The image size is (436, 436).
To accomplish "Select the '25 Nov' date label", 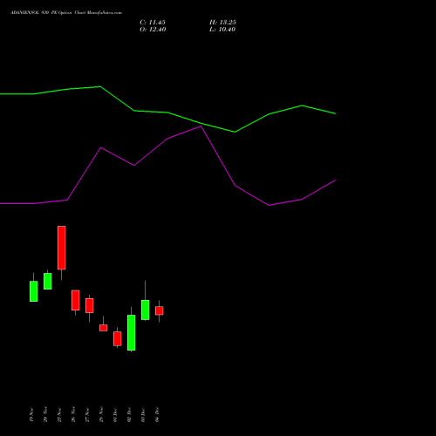I will click(x=59, y=414).
